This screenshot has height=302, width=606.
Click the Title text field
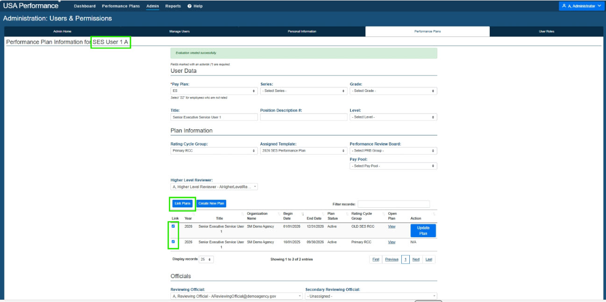click(214, 117)
